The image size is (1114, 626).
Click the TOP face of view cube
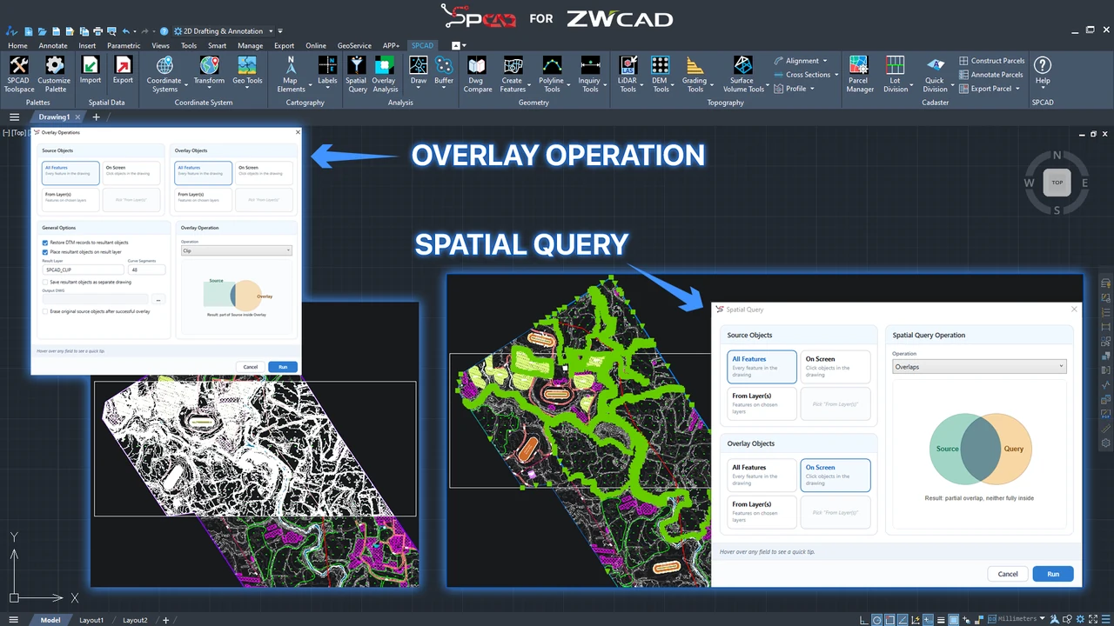(x=1057, y=183)
